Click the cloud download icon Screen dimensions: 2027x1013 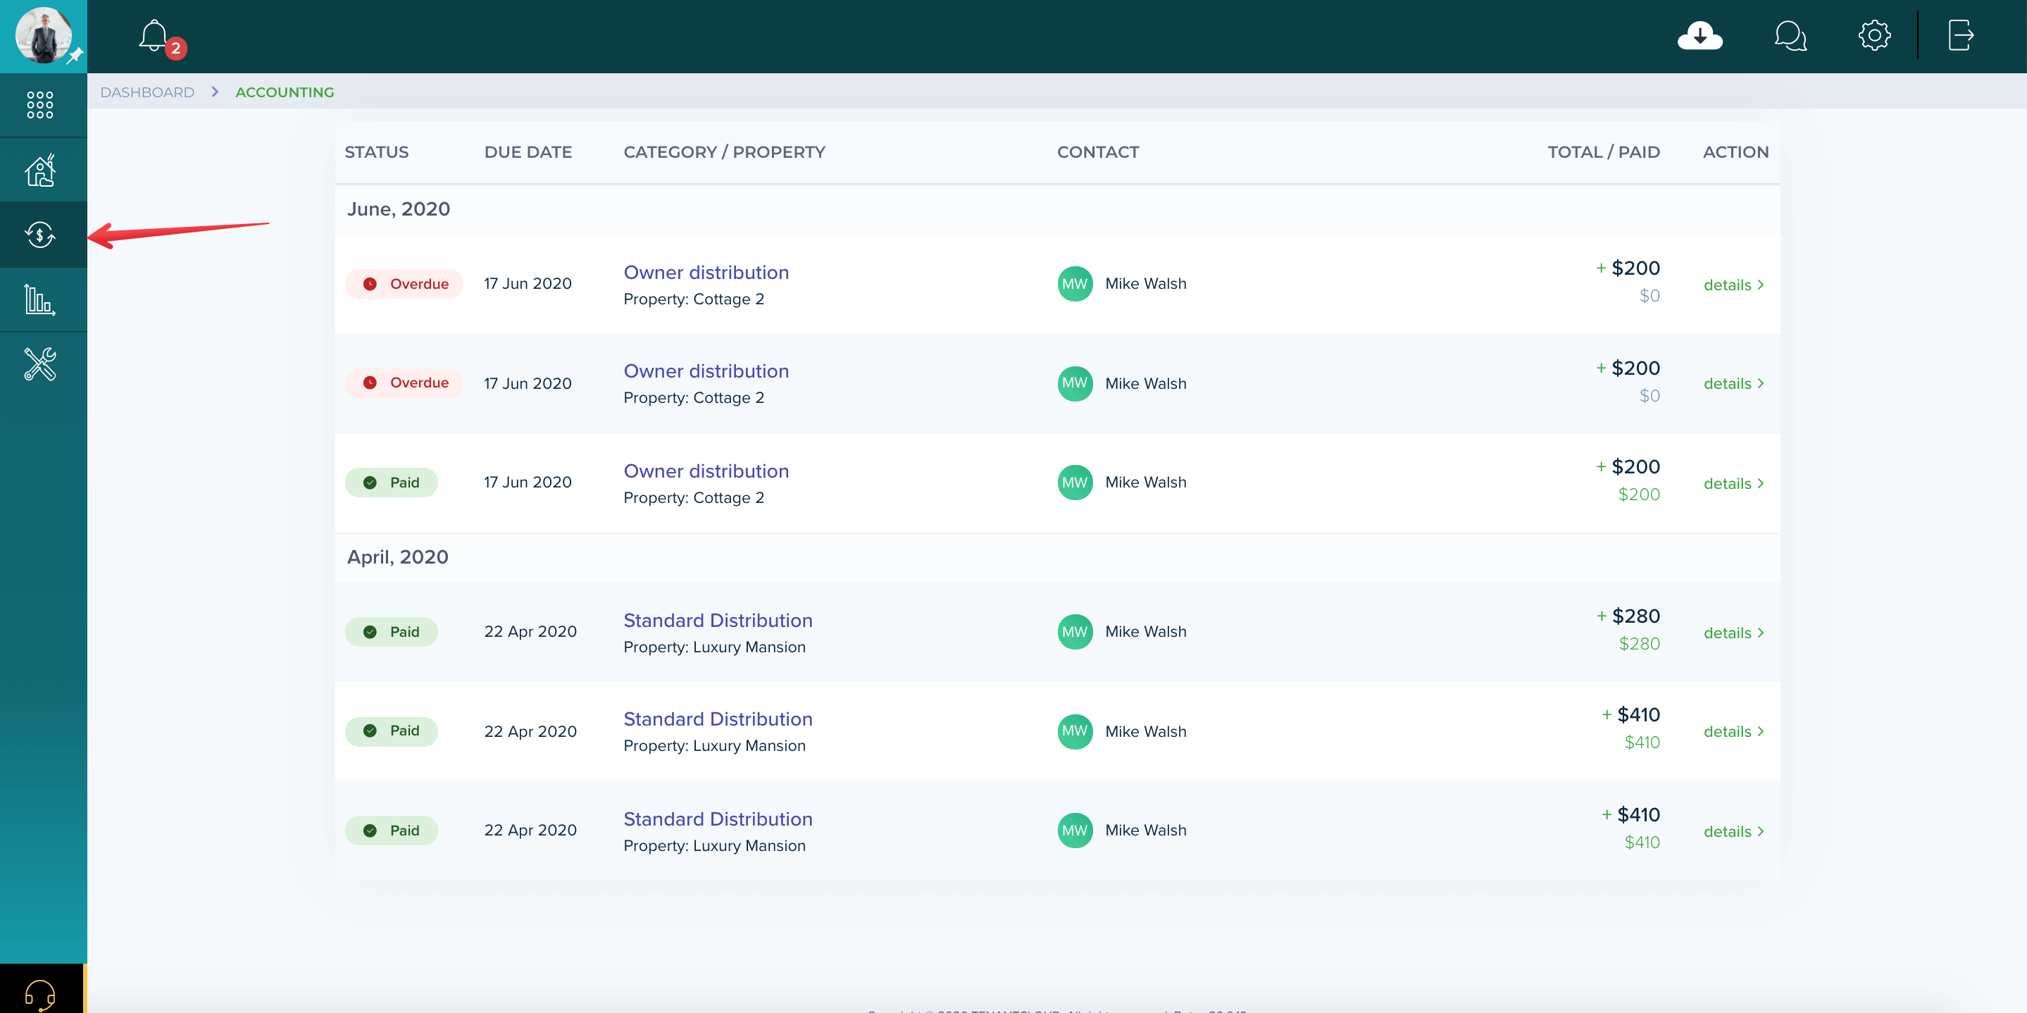[1699, 36]
